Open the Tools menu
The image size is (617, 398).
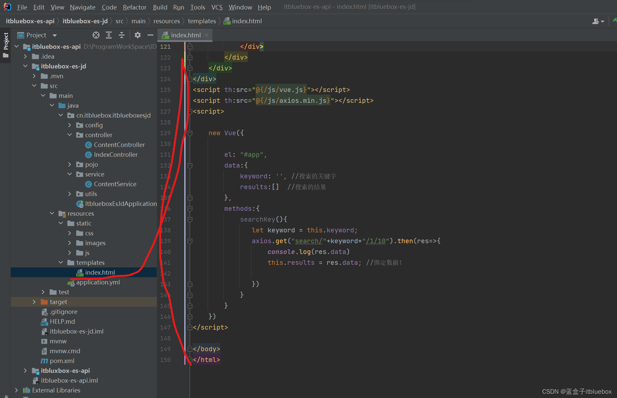pyautogui.click(x=198, y=7)
